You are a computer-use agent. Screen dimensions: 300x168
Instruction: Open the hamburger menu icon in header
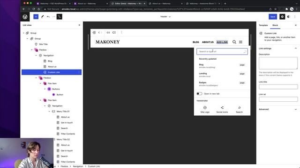240,42
